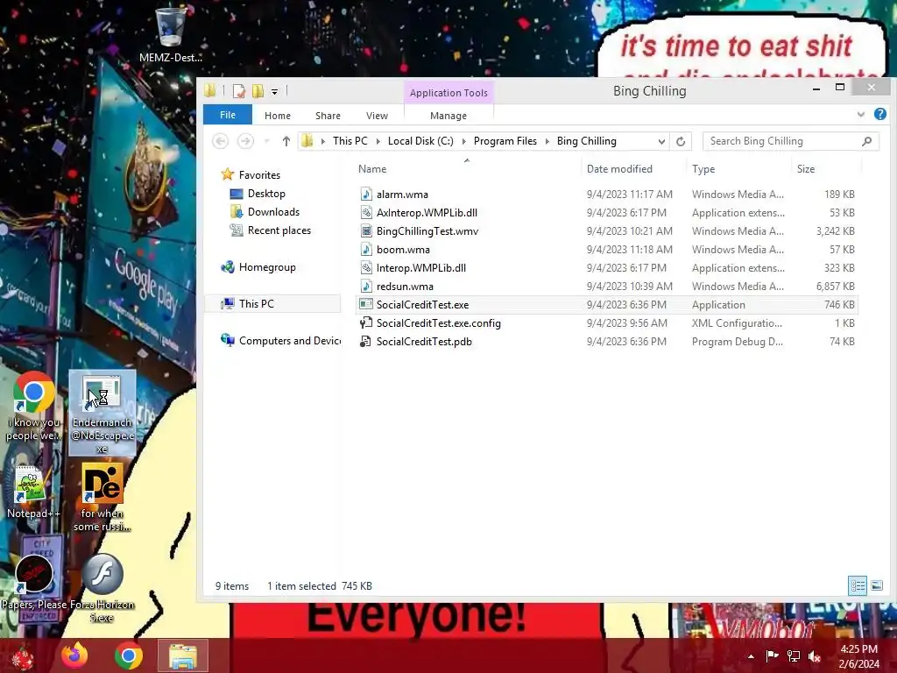Open the Manage ribbon tab
897x673 pixels.
(448, 116)
